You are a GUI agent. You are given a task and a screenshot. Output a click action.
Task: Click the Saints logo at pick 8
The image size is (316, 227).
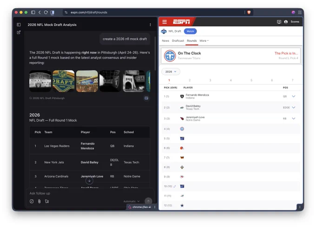click(182, 167)
